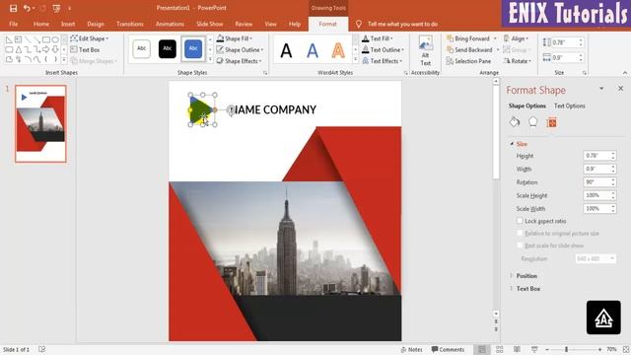Viewport: 631px width, 355px height.
Task: Choose the blue A WordArt style
Action: pyautogui.click(x=313, y=50)
